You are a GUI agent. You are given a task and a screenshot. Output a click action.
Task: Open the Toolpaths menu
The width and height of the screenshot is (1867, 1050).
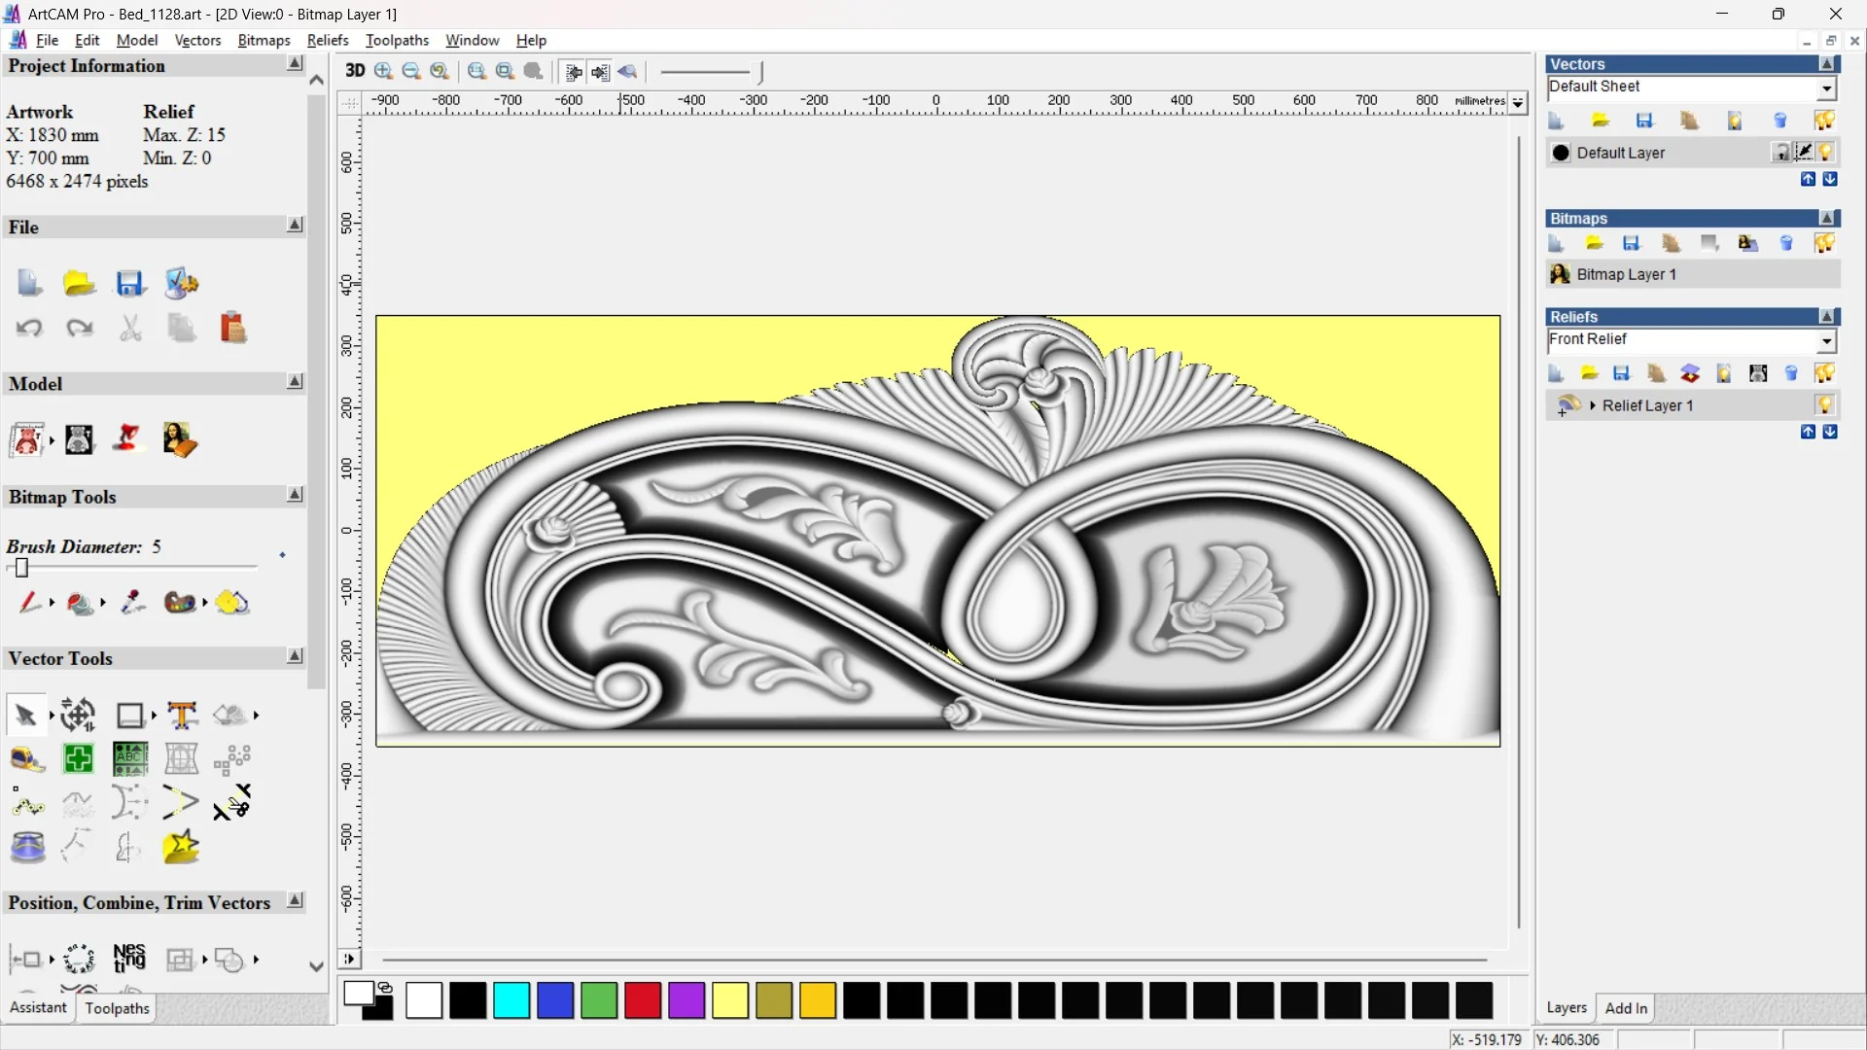pos(397,40)
